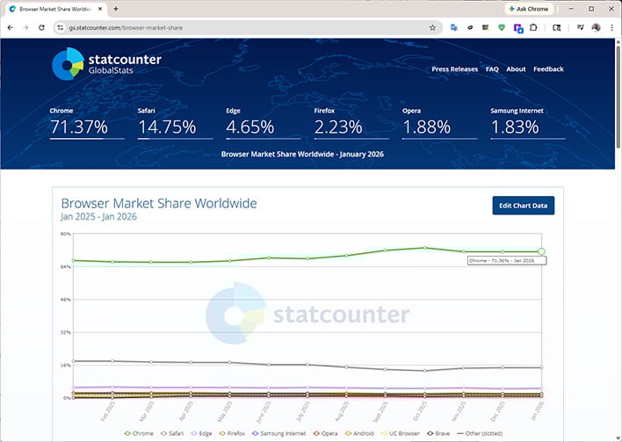This screenshot has width=622, height=442.
Task: Click the Browser Market Share Worldwide heading
Action: (159, 203)
